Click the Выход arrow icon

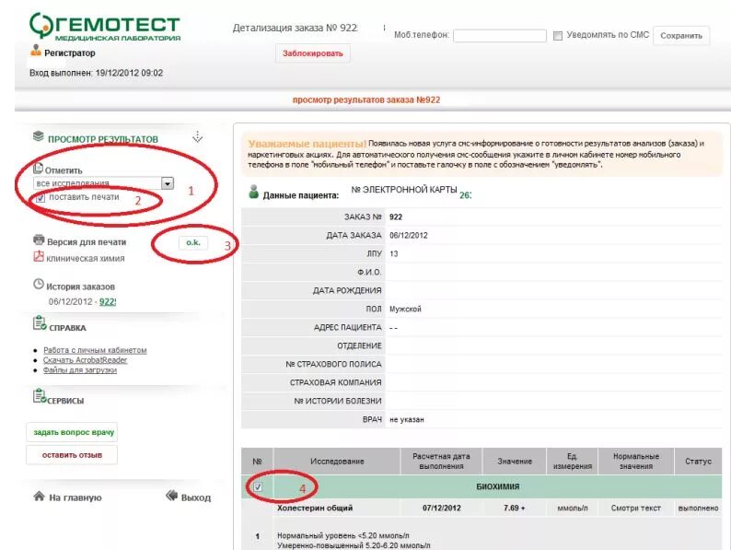pos(171,496)
